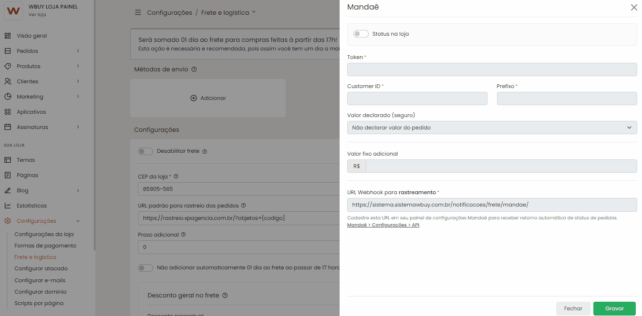Click into the Token input field

(492, 69)
